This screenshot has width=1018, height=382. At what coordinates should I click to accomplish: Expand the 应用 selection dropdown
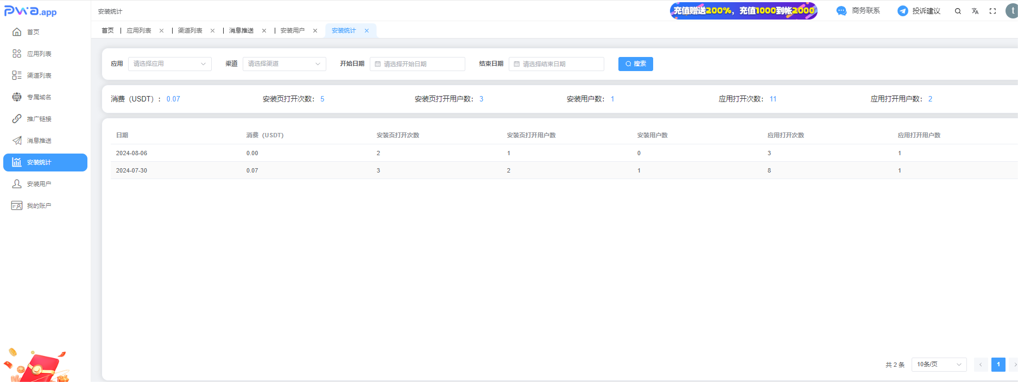point(169,64)
